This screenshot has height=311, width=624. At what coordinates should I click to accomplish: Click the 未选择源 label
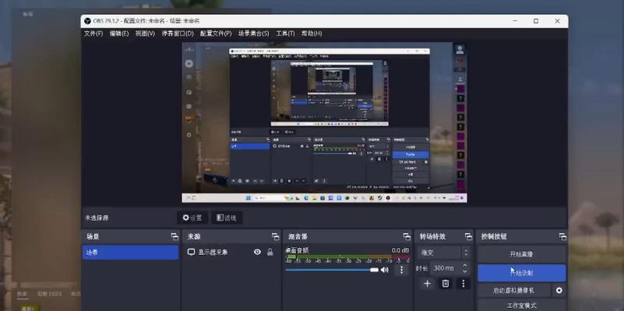point(97,218)
